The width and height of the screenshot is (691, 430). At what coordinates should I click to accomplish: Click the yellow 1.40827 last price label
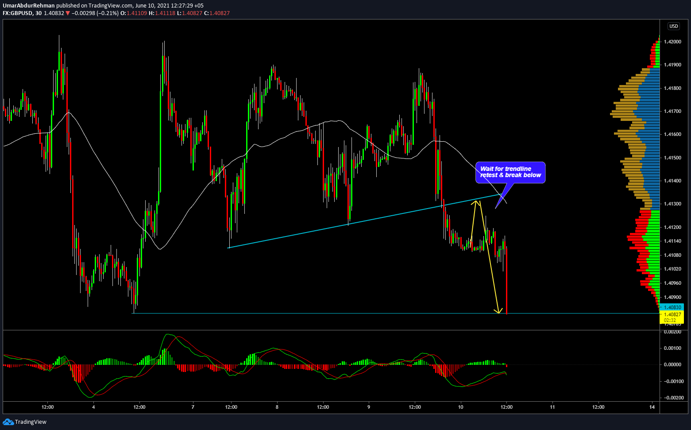[672, 314]
